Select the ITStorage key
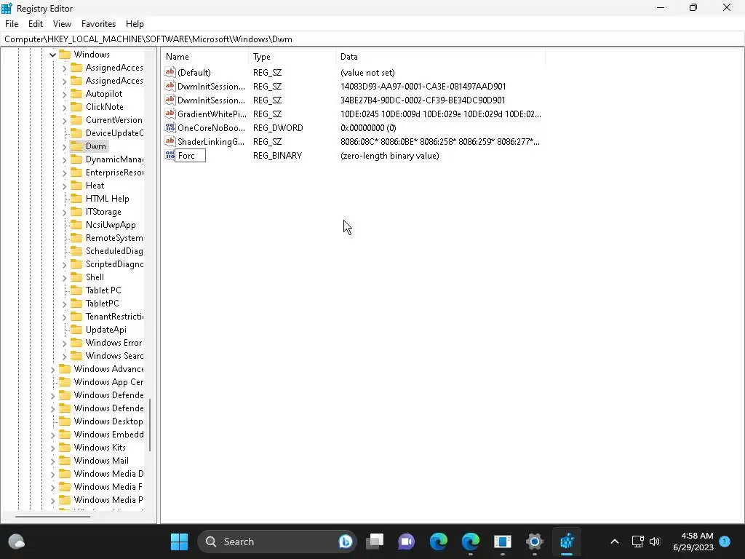Image resolution: width=745 pixels, height=559 pixels. tap(103, 212)
